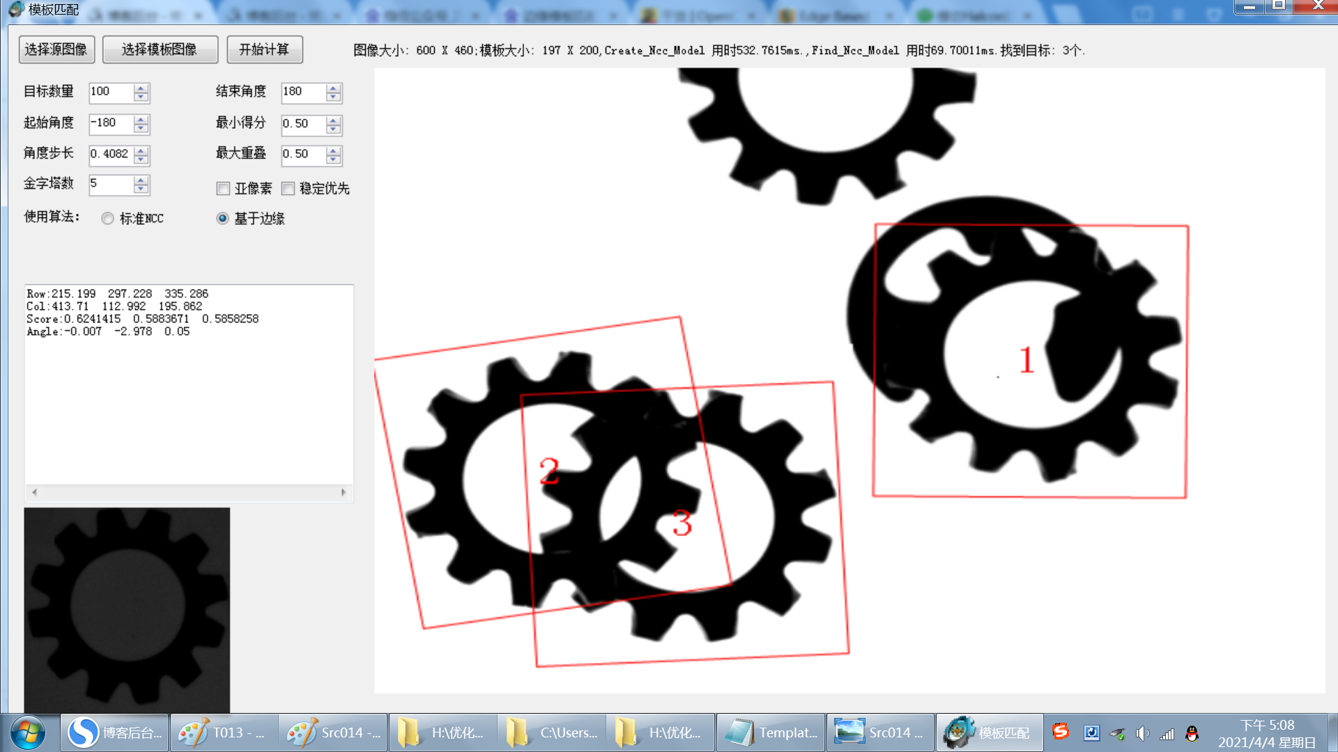Click the 角度步长 input field
Screen dimensions: 1338x752
(x=110, y=154)
